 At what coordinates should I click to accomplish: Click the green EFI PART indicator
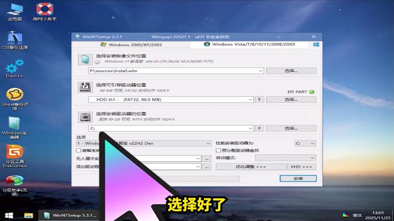312,91
